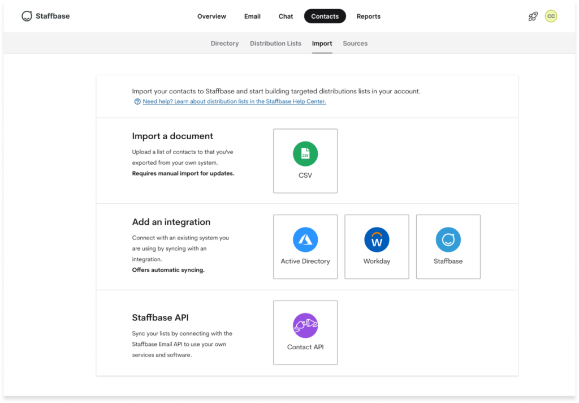Open the CC avatar menu
Viewport: 579px width, 403px height.
pos(551,16)
